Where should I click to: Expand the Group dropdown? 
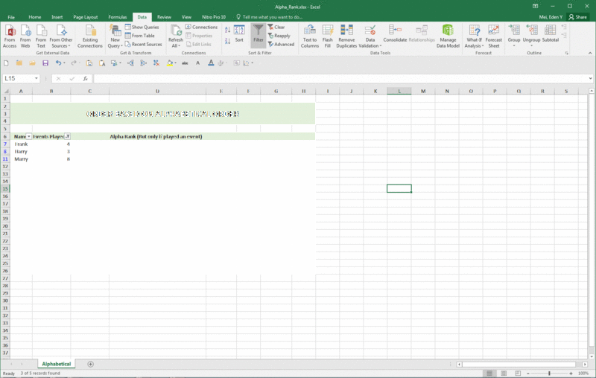(514, 46)
